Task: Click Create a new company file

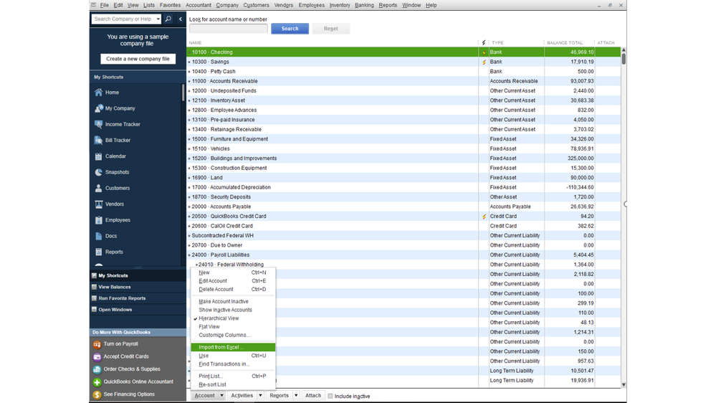Action: point(138,59)
